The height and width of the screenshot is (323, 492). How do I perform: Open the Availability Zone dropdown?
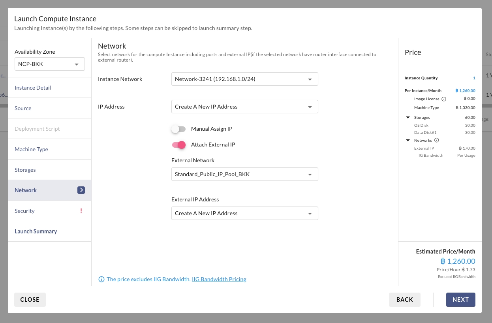50,64
